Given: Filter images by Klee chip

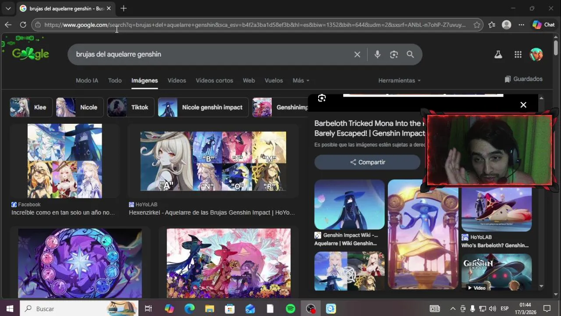Looking at the screenshot, I should pyautogui.click(x=31, y=108).
